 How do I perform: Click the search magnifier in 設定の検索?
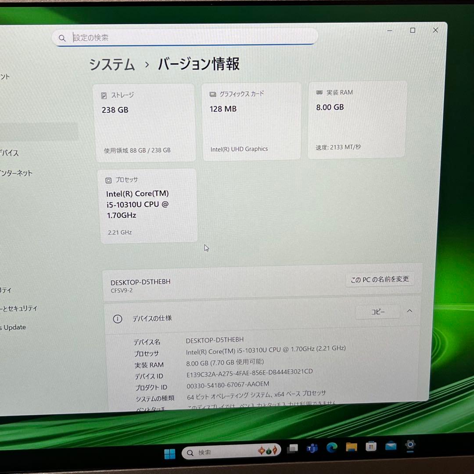tap(62, 38)
